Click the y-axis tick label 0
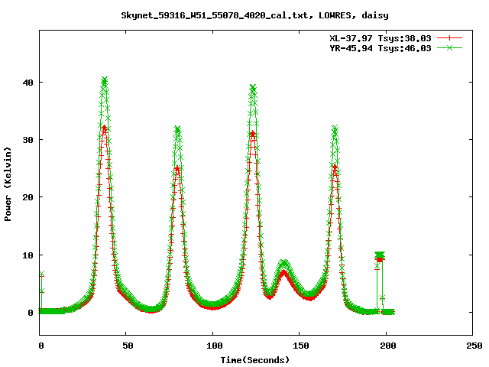 coord(31,313)
